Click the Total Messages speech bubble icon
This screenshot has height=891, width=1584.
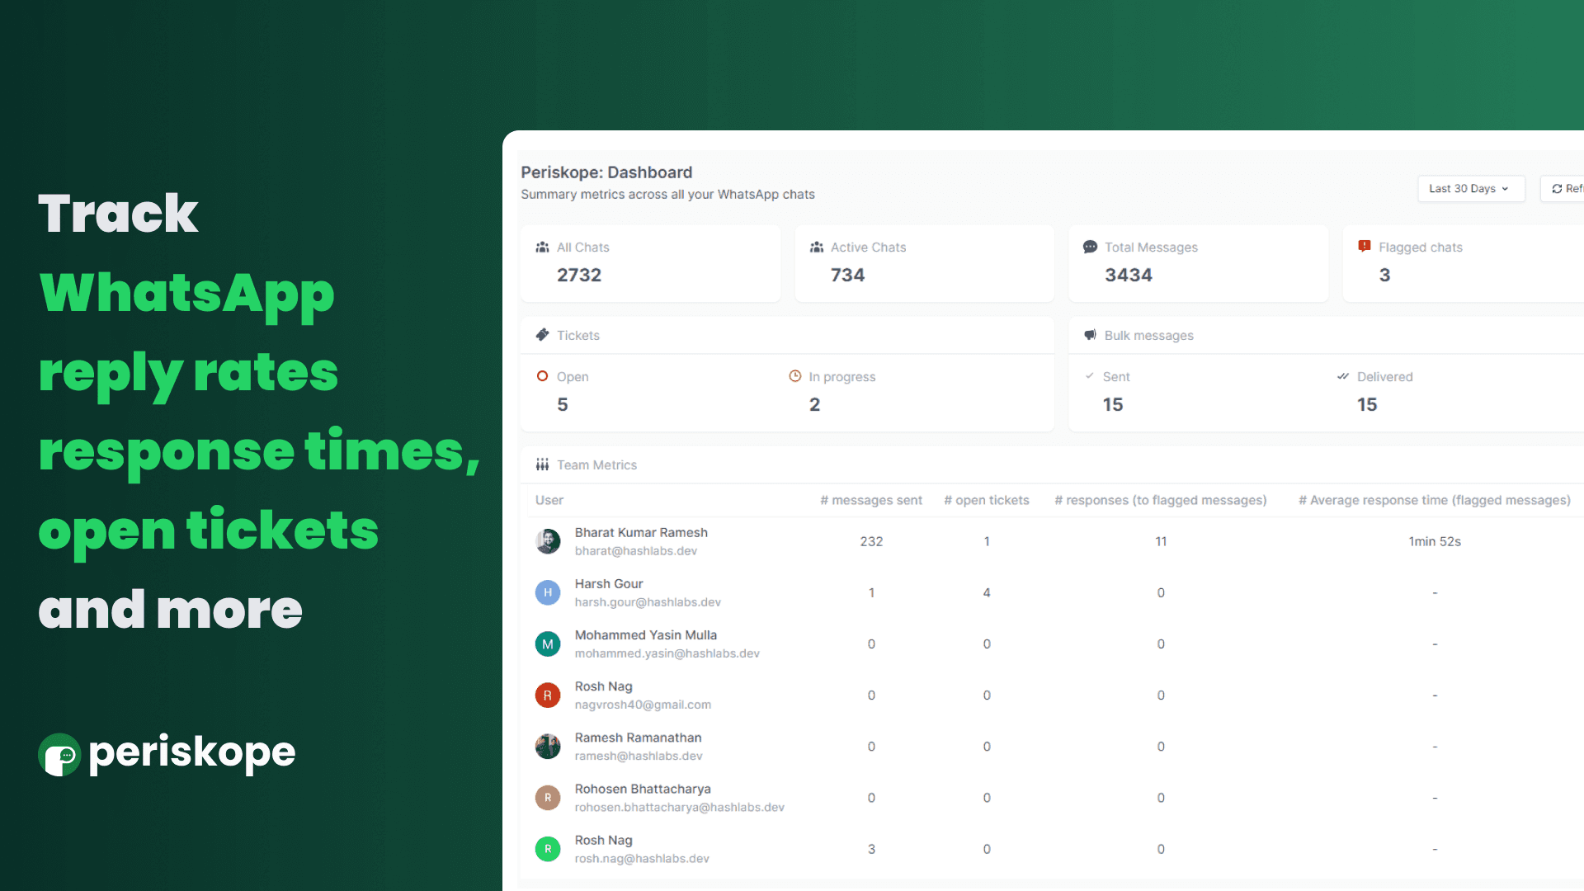pyautogui.click(x=1090, y=247)
